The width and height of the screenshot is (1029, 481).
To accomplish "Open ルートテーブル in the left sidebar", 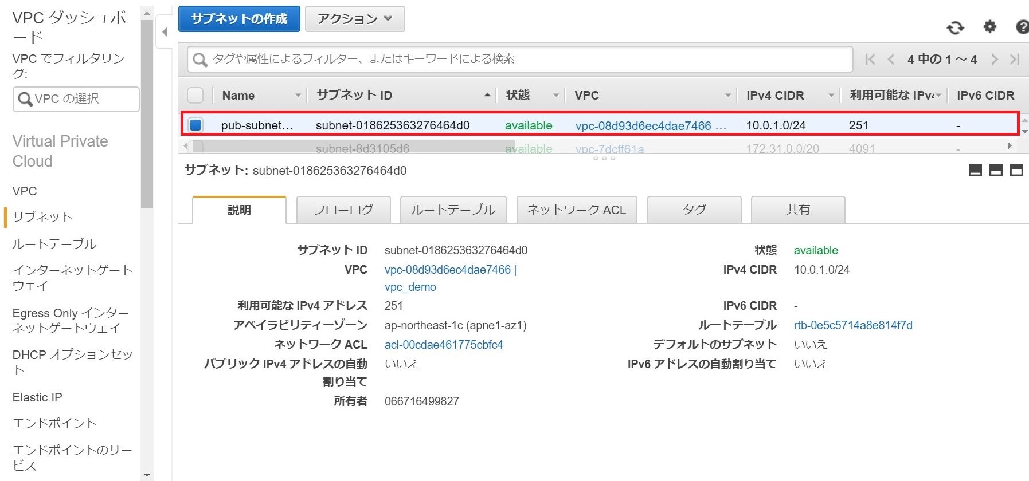I will coord(54,244).
